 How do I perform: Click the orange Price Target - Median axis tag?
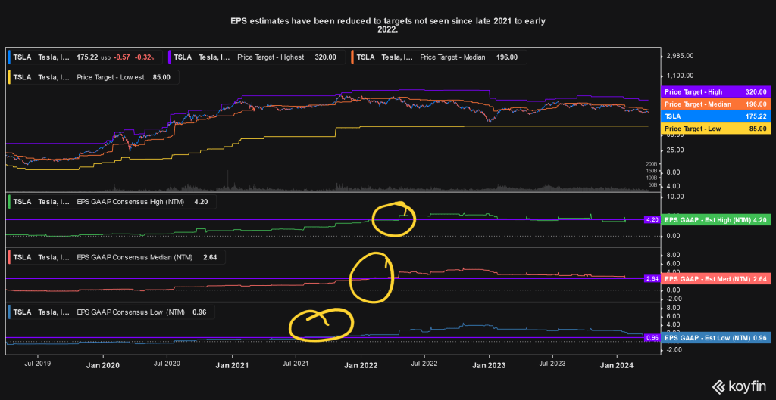coord(715,104)
